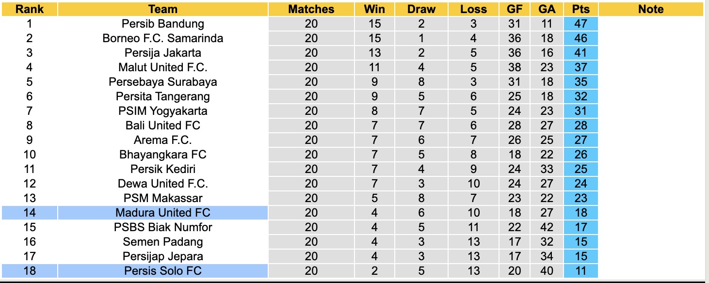This screenshot has height=283, width=709.
Task: Click Persis Solo's 11 points cell
Action: pyautogui.click(x=580, y=271)
